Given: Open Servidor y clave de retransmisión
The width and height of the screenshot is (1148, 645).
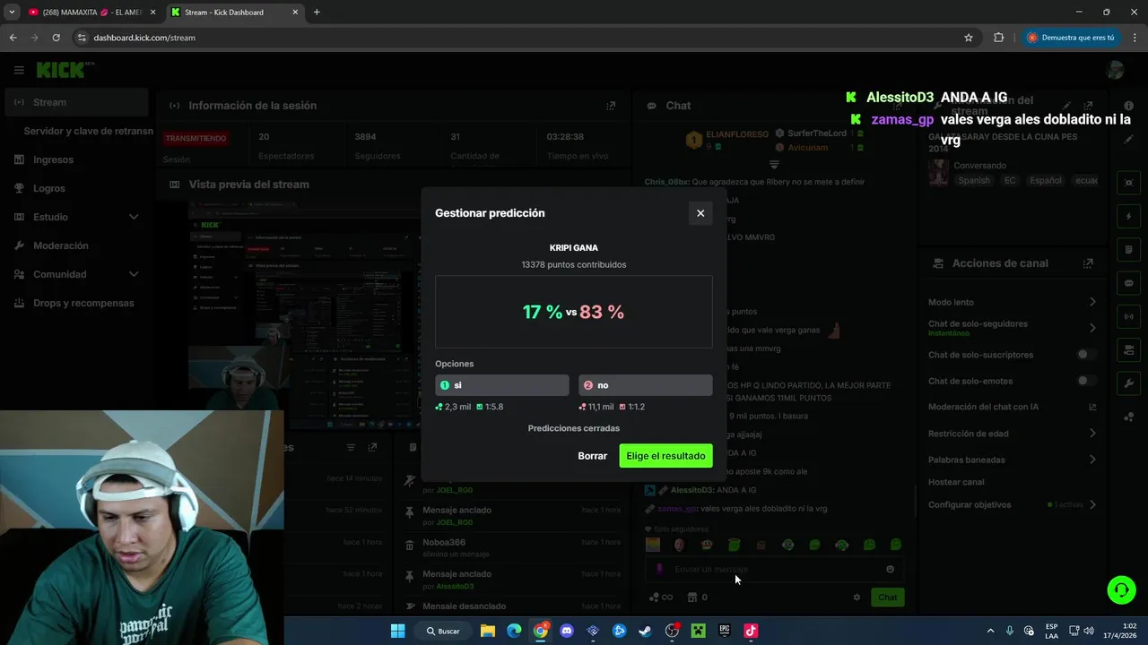Looking at the screenshot, I should click(88, 131).
